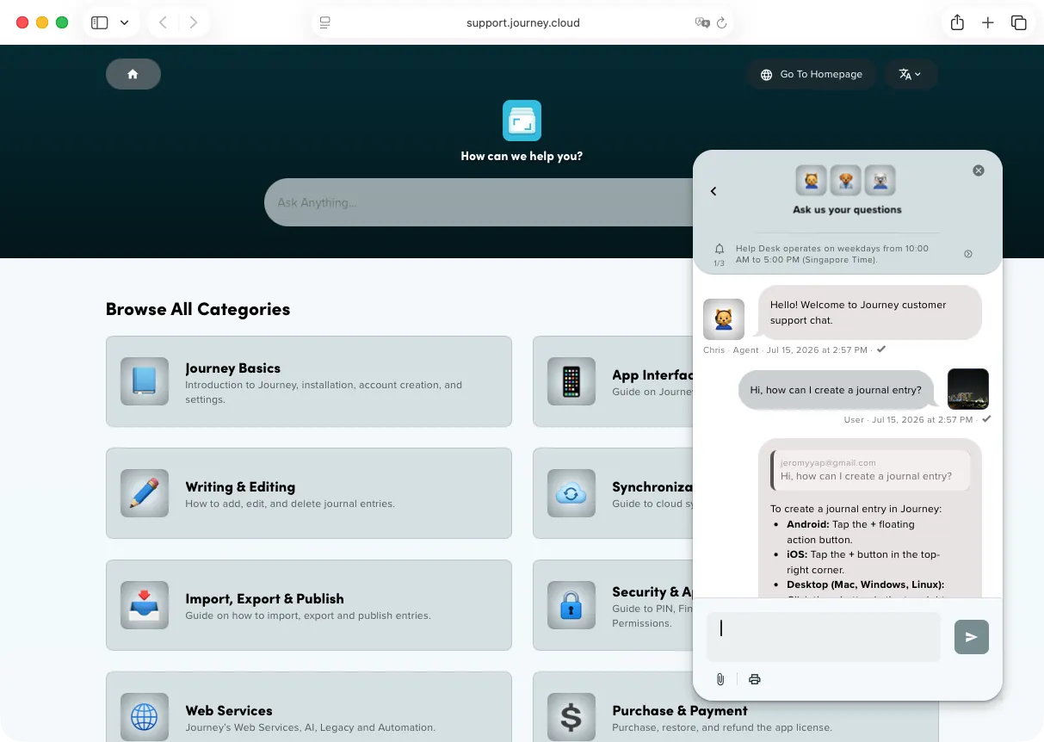This screenshot has height=742, width=1044.
Task: Click the pencil icon for Writing & Editing
Action: 145,493
